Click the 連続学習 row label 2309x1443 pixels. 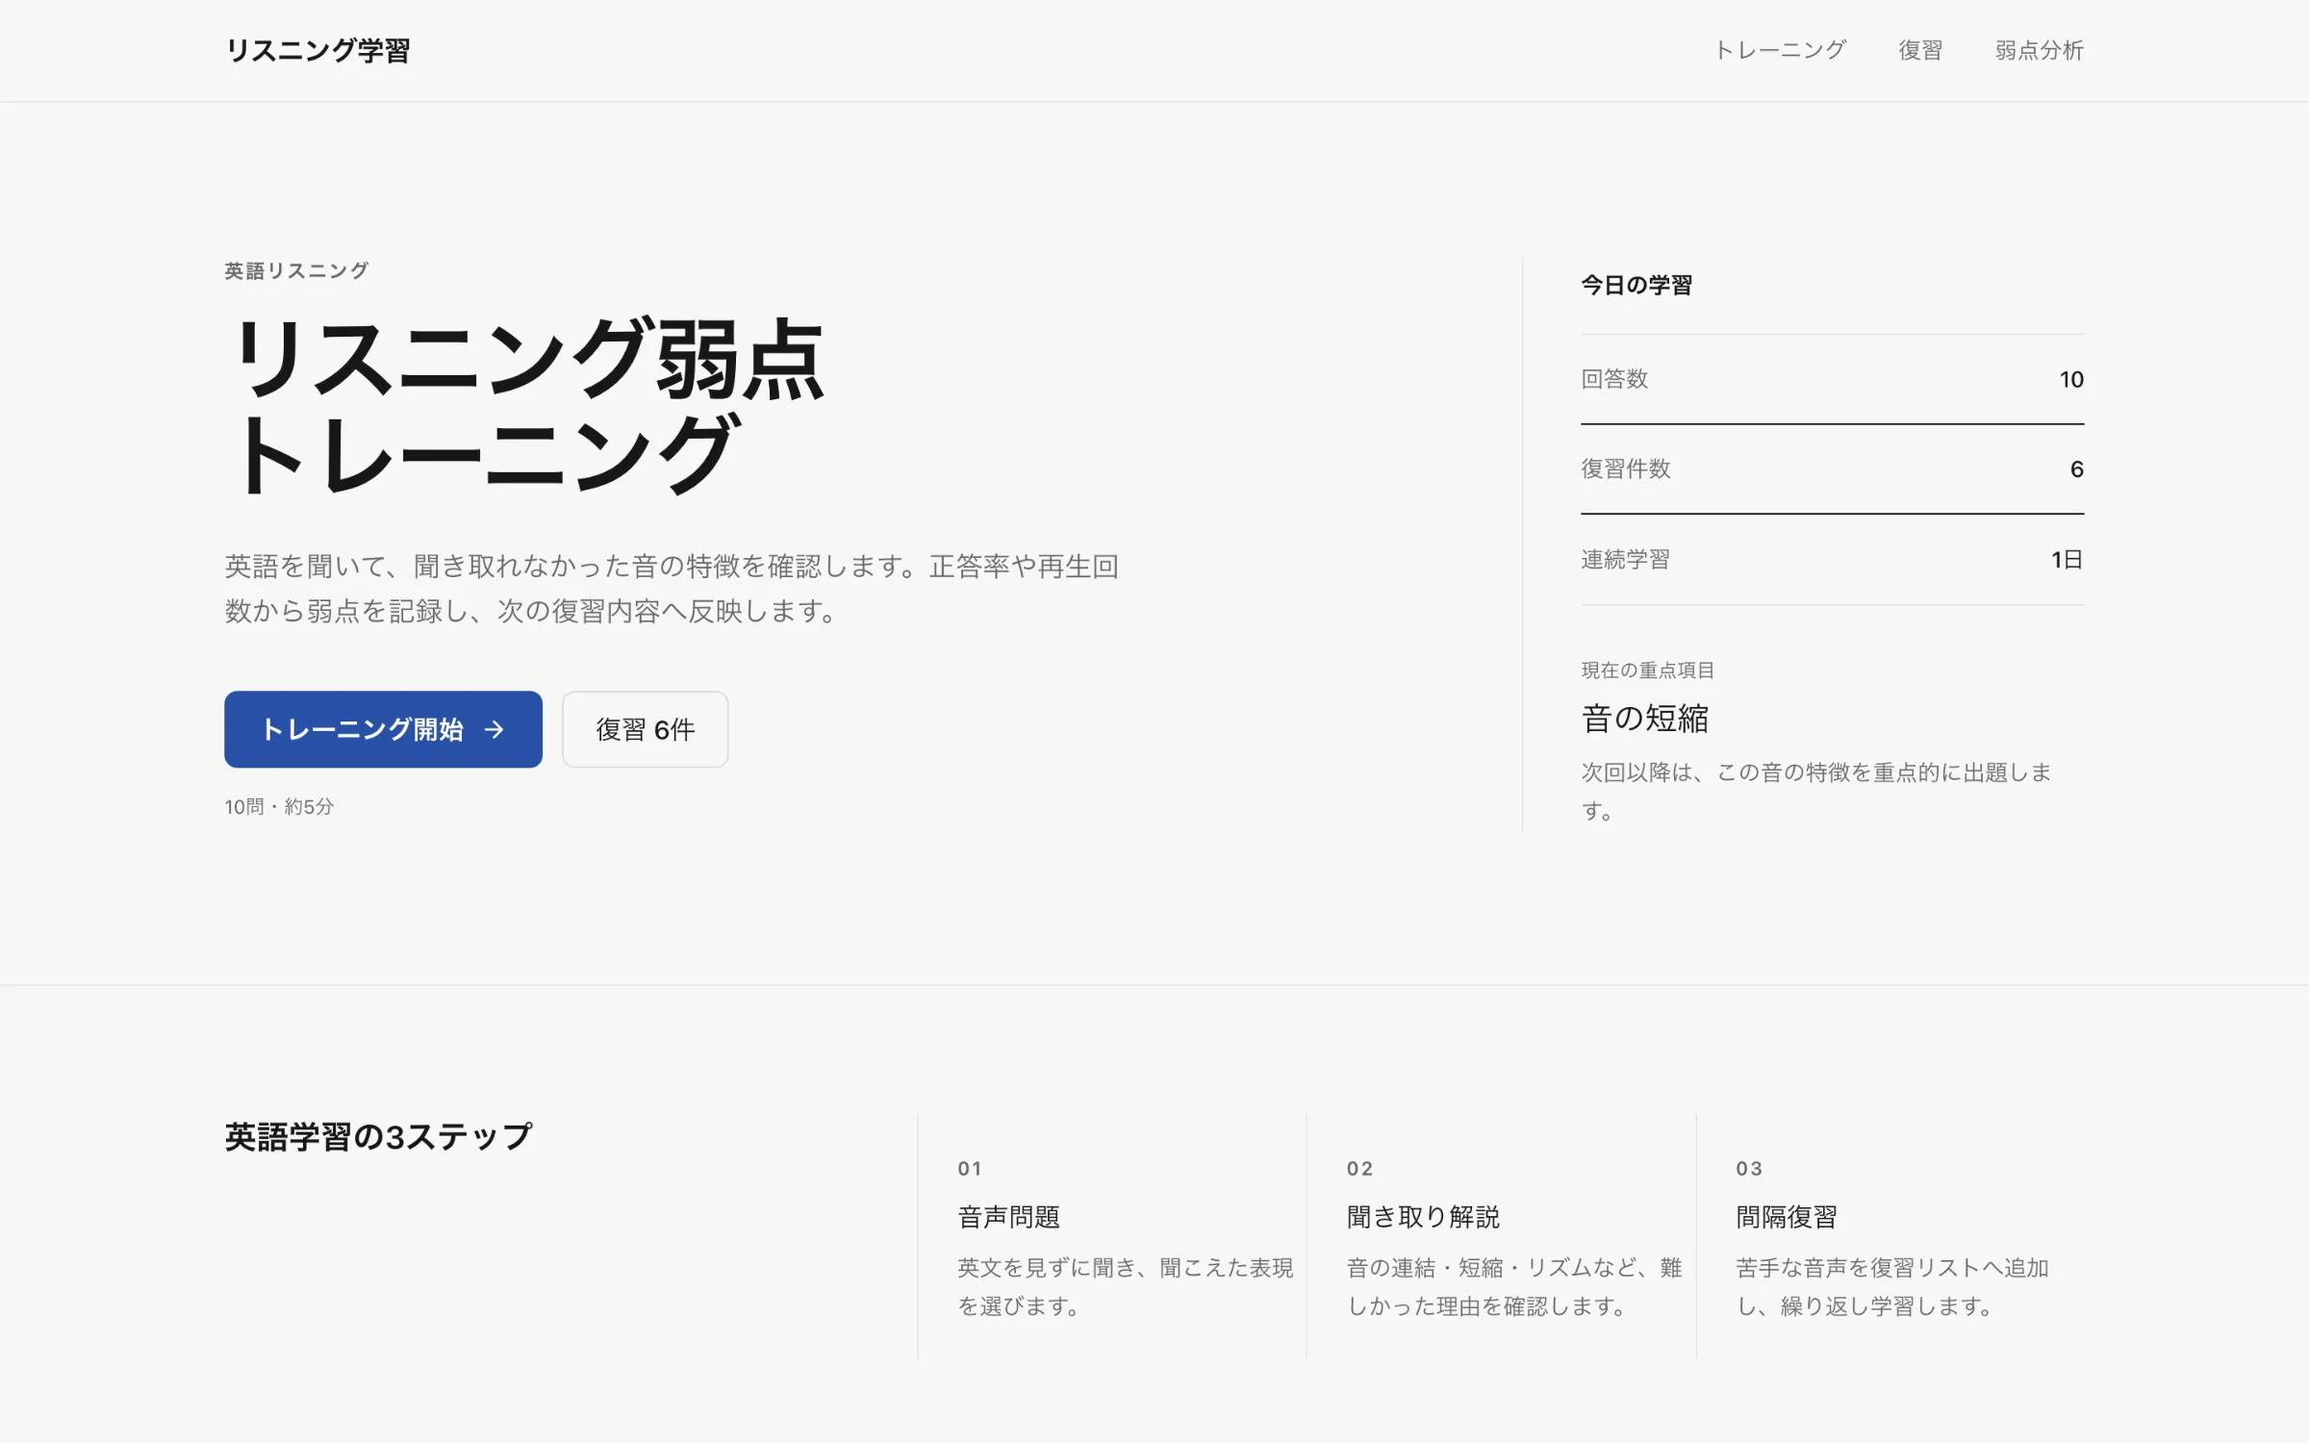point(1626,559)
